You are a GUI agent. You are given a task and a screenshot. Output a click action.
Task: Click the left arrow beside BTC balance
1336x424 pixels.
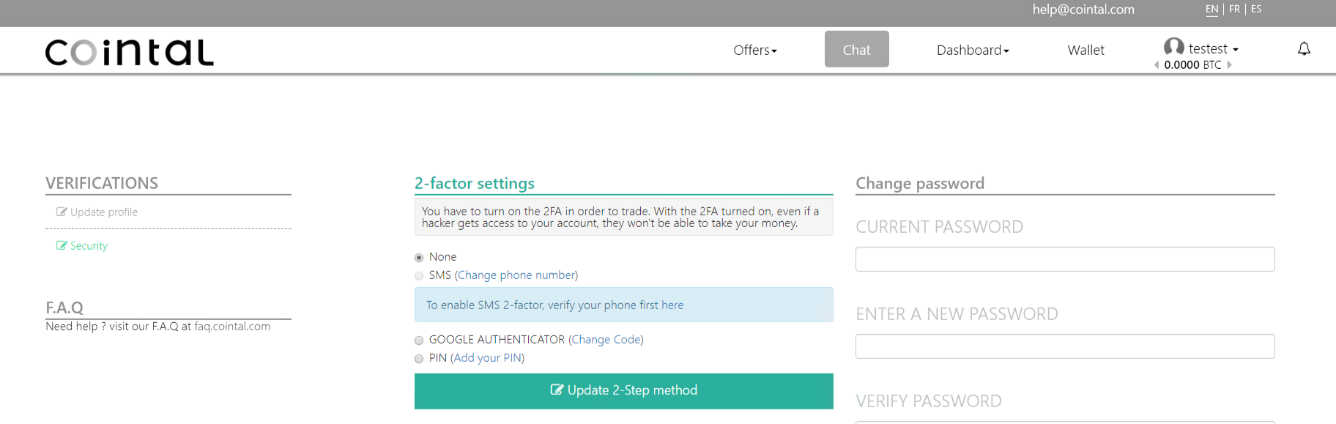pyautogui.click(x=1157, y=64)
